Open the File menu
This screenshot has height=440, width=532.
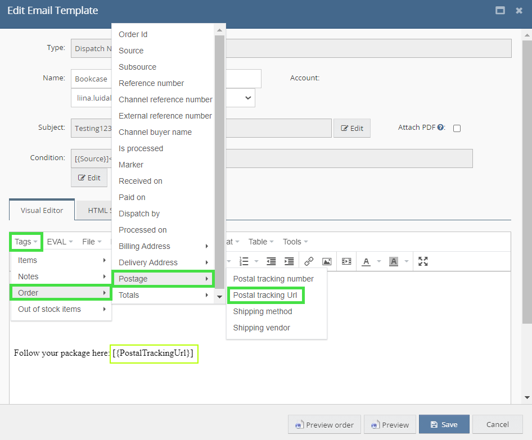[x=92, y=242]
